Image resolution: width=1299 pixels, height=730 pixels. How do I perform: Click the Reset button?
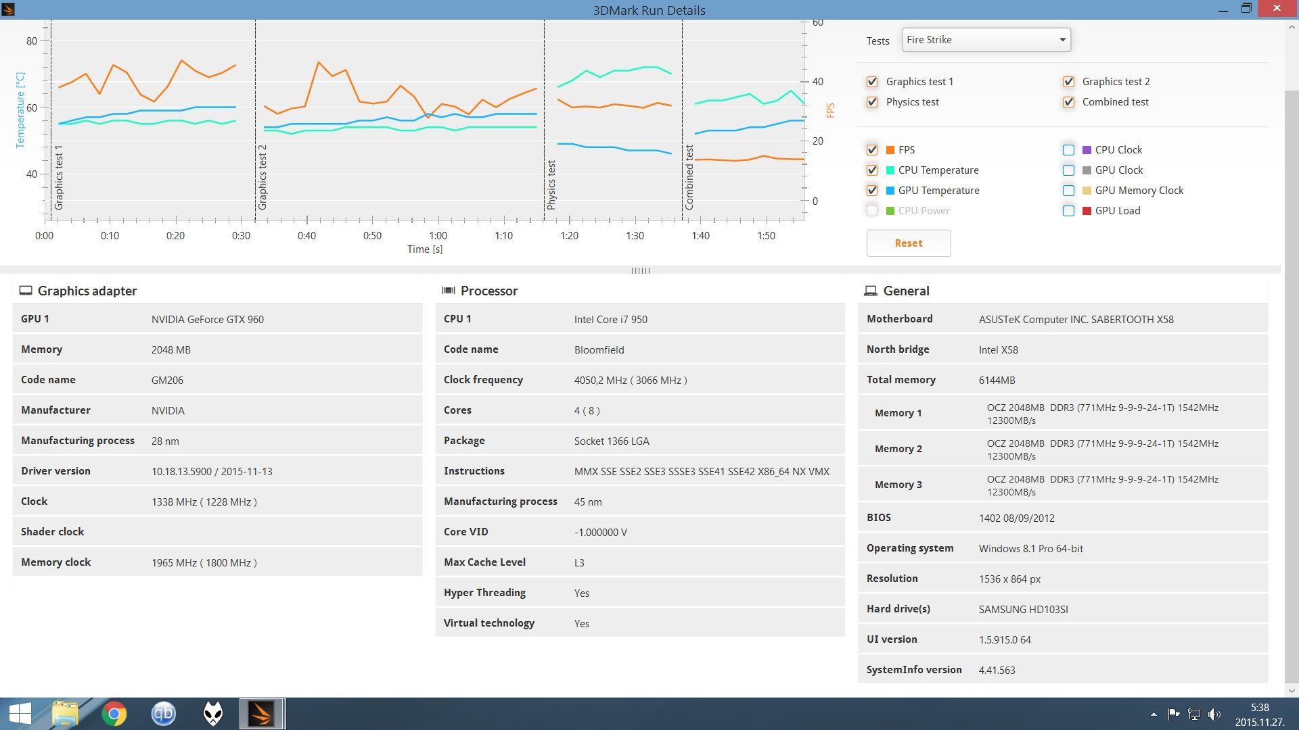(x=909, y=243)
